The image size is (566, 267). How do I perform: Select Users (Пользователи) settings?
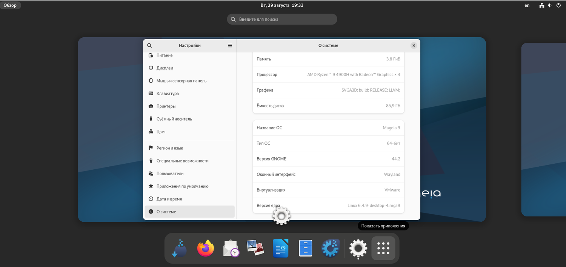click(x=190, y=173)
